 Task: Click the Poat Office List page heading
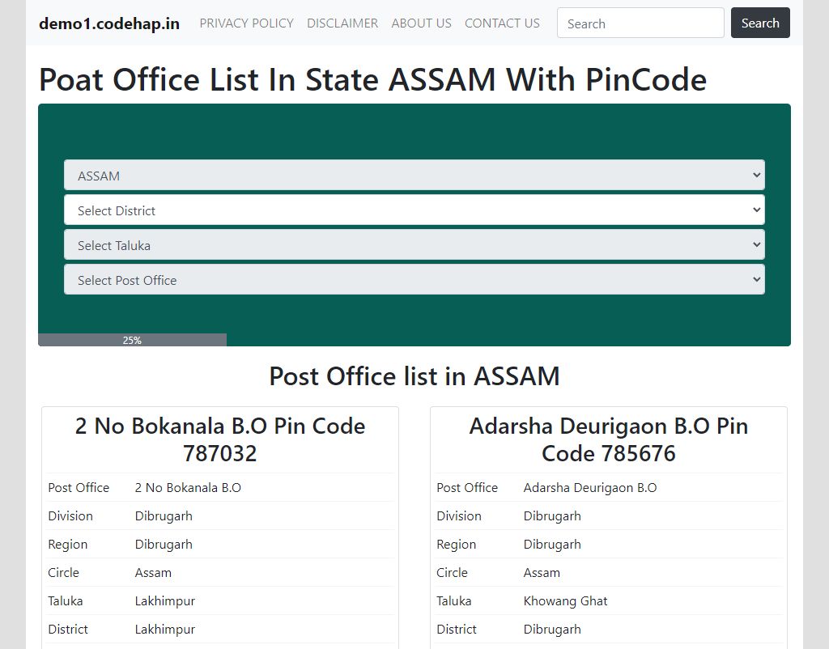pos(372,79)
